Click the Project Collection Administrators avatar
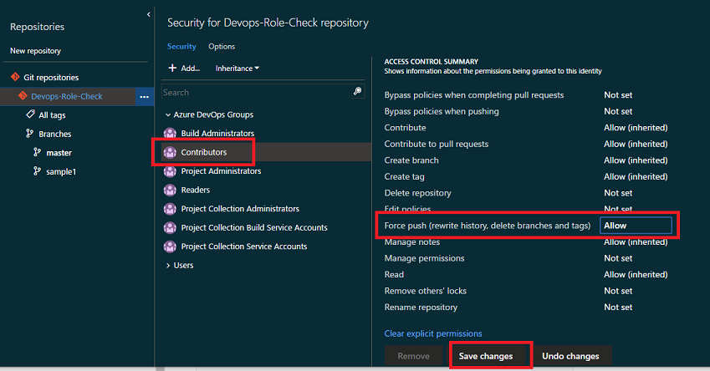 (170, 209)
